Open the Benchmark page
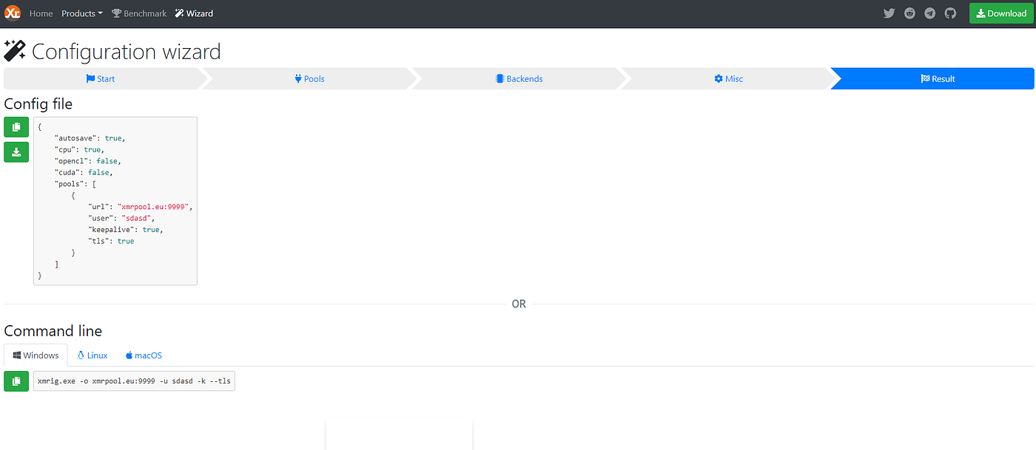The image size is (1036, 450). click(x=139, y=13)
